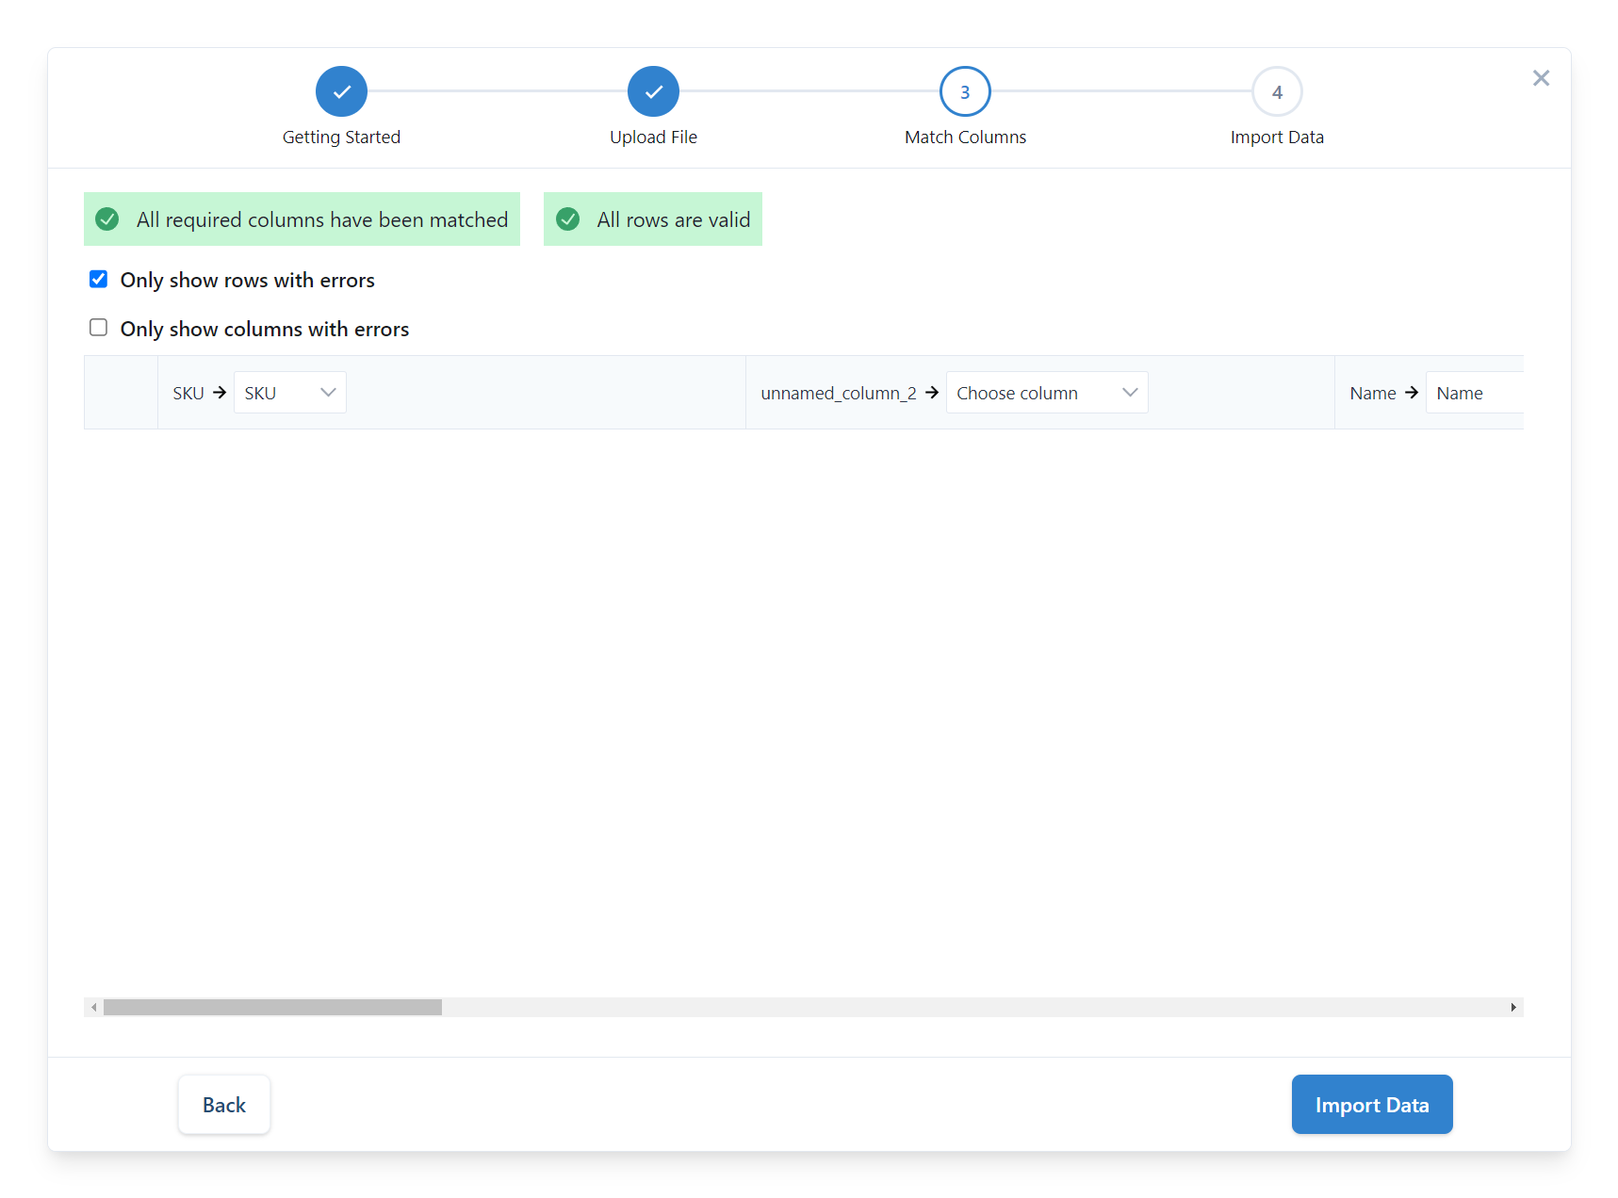1618x1198 pixels.
Task: Click the 'unnamed_column_2' source column label
Action: pyautogui.click(x=839, y=393)
